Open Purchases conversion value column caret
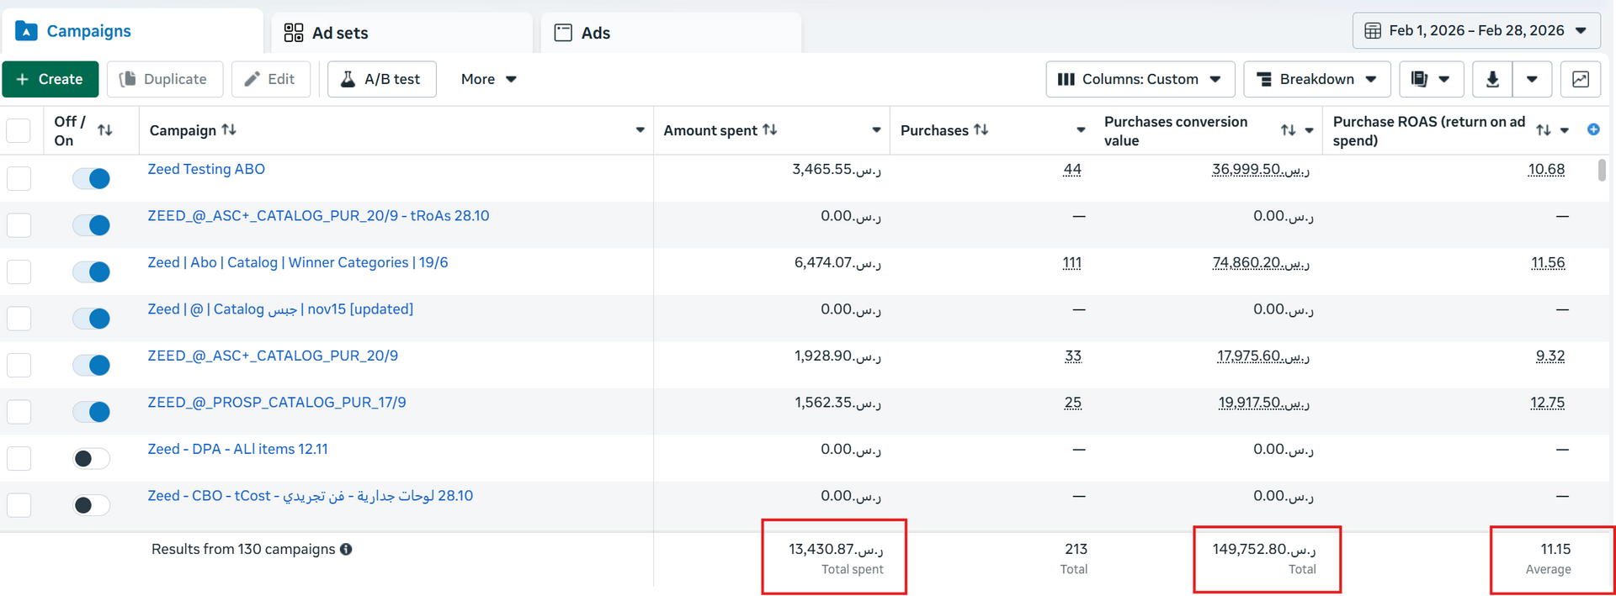1616x596 pixels. coord(1309,130)
